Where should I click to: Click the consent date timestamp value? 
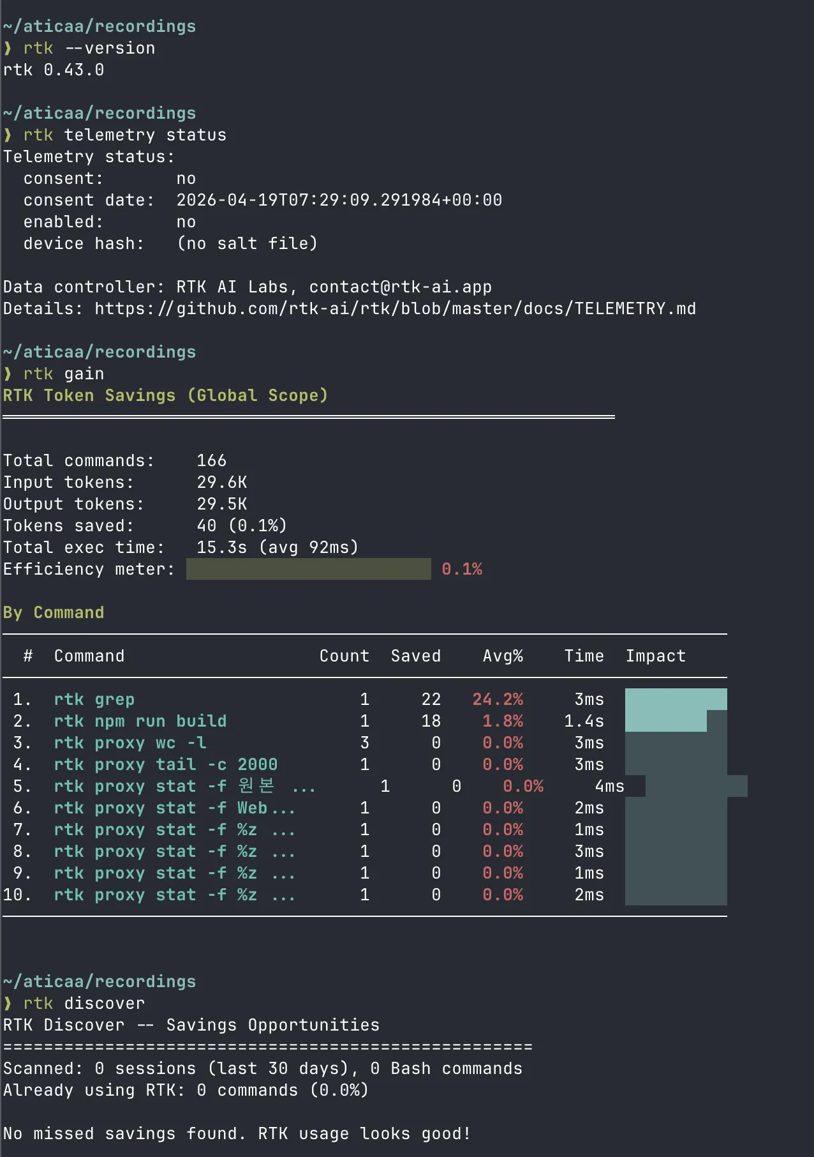[339, 200]
